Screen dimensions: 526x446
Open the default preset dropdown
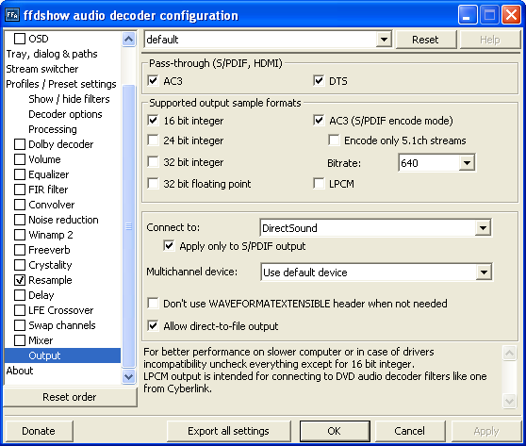click(x=384, y=40)
